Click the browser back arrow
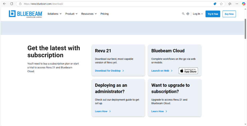247x126 pixels. tap(4, 4)
